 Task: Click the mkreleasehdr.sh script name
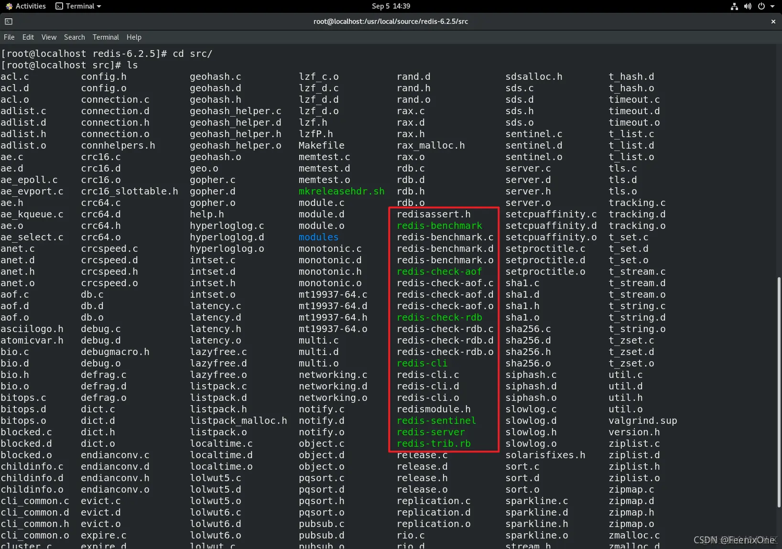(x=341, y=191)
